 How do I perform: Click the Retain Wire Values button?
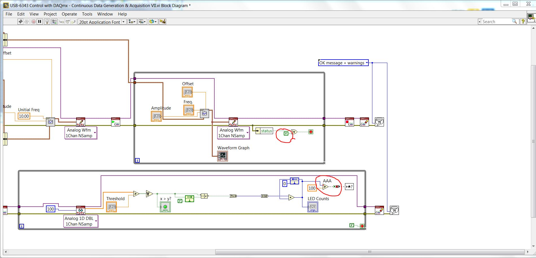point(54,22)
